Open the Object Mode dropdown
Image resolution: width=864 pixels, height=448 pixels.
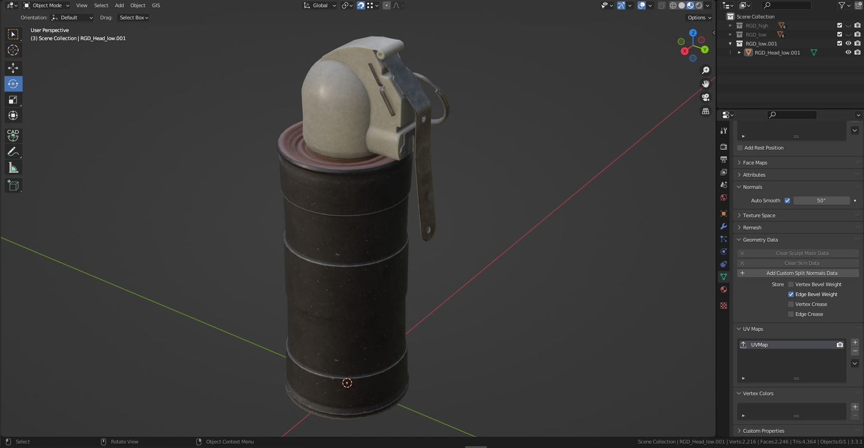tap(47, 5)
